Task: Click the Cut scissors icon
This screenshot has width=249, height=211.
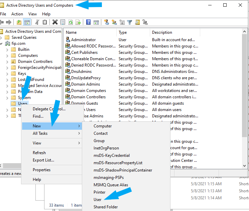Action: pyautogui.click(x=37, y=22)
